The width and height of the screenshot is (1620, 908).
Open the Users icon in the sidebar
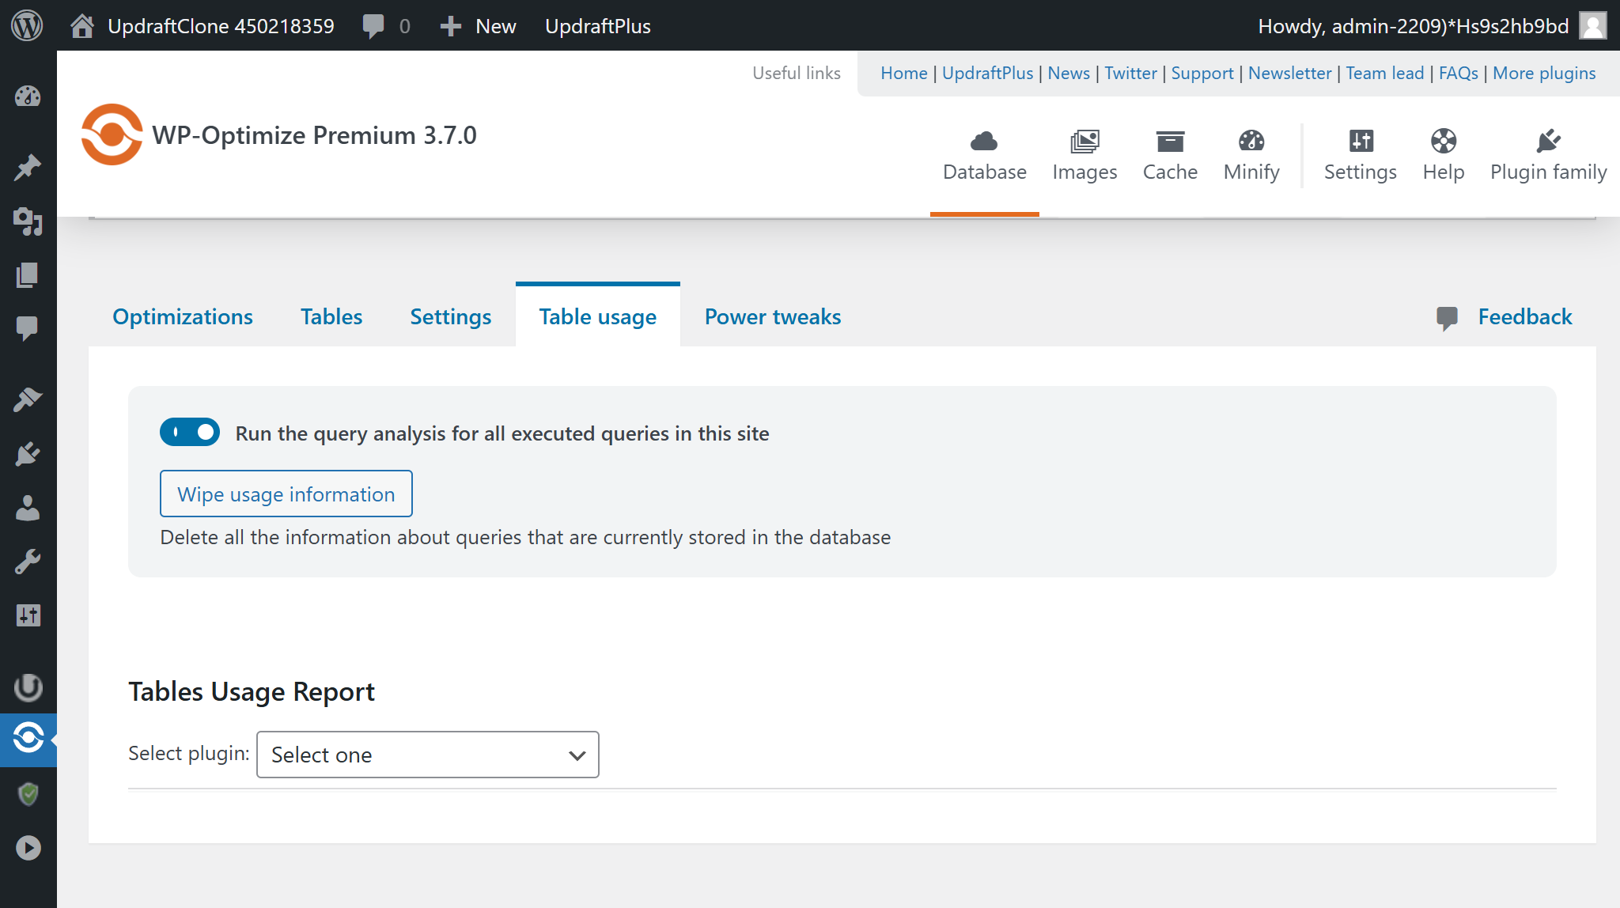tap(28, 508)
